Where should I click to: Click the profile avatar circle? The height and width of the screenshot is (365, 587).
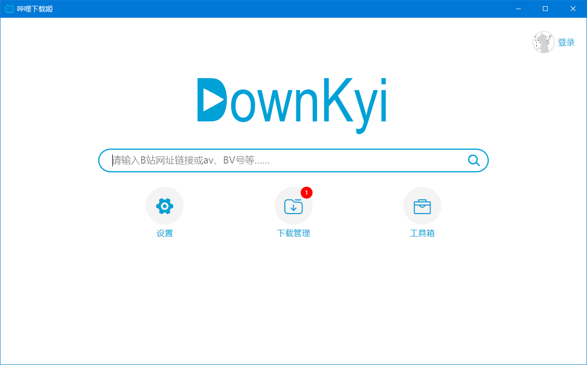pyautogui.click(x=543, y=42)
